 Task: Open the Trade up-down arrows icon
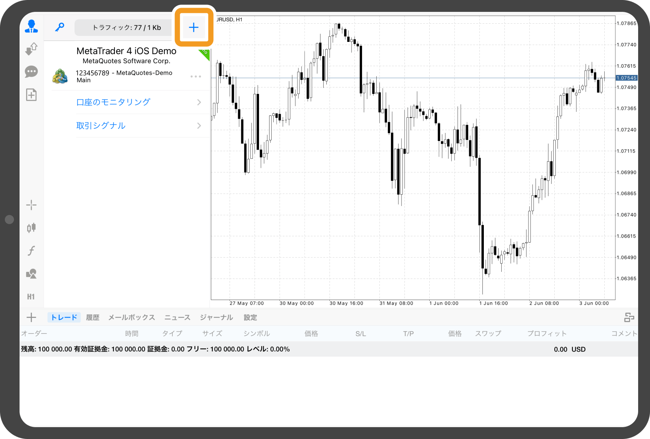click(31, 49)
